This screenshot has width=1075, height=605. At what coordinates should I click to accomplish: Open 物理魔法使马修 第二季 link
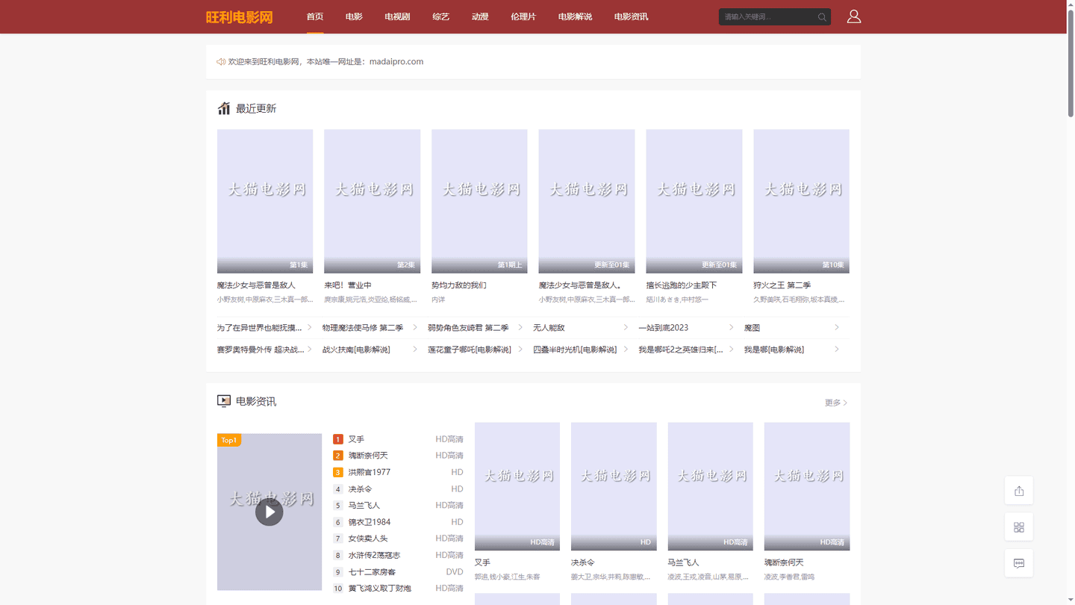(x=363, y=328)
